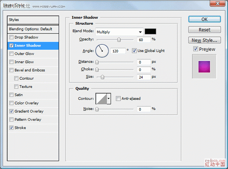
Task: Click the Size slider handle
Action: click(x=103, y=77)
